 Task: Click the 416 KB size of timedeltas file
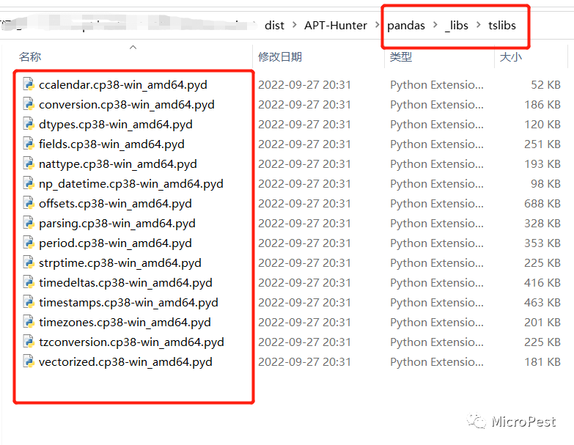click(542, 282)
